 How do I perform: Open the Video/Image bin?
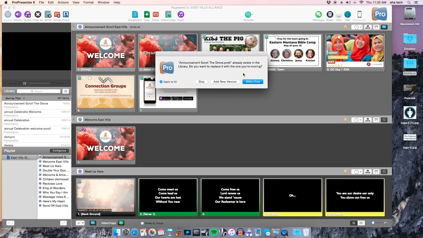pos(168,15)
